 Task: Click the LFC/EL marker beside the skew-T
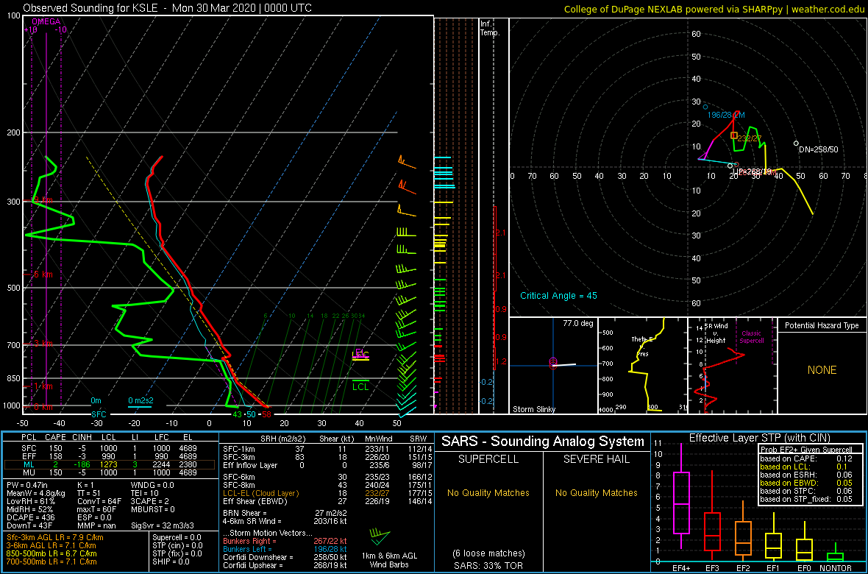(x=360, y=355)
